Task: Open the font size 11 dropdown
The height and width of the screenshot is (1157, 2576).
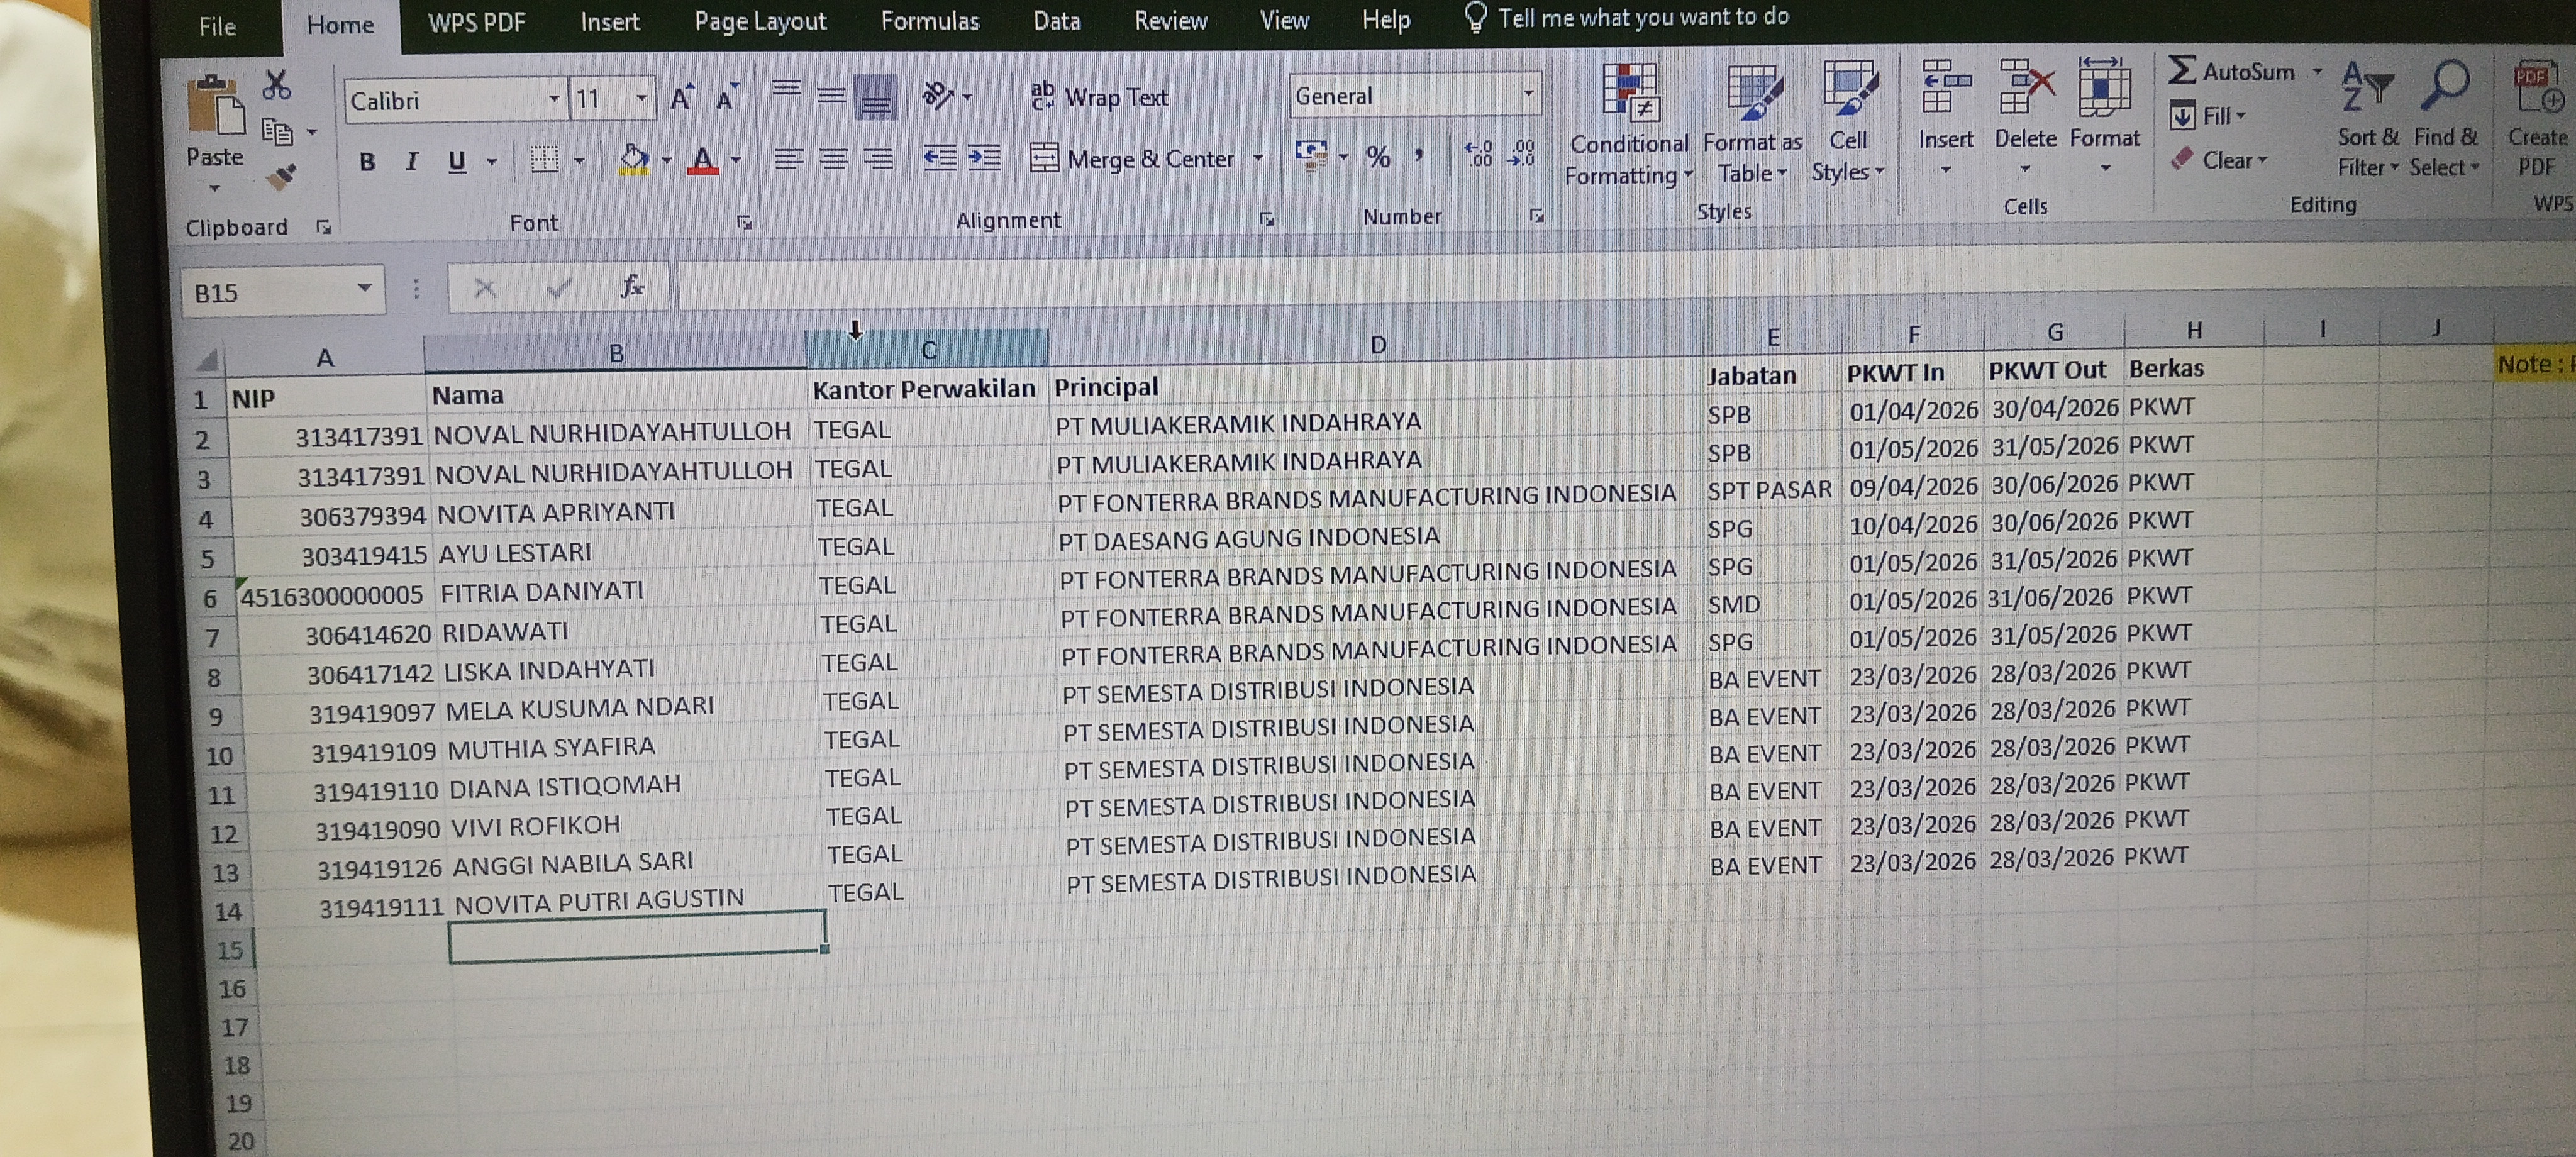Action: coord(642,98)
